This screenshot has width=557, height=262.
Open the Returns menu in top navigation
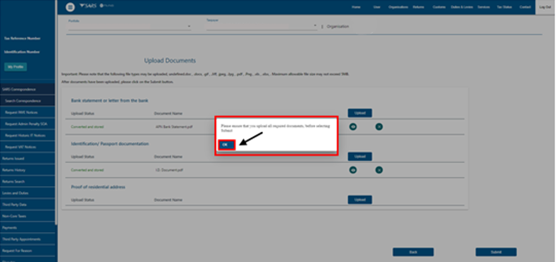[418, 7]
